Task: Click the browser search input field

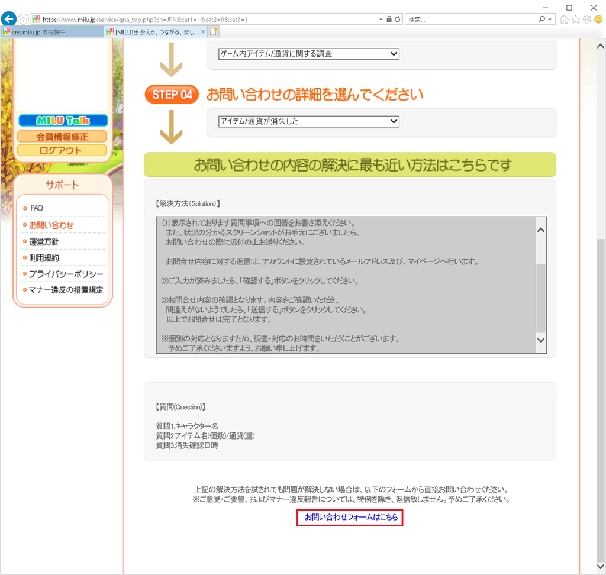Action: click(x=470, y=20)
